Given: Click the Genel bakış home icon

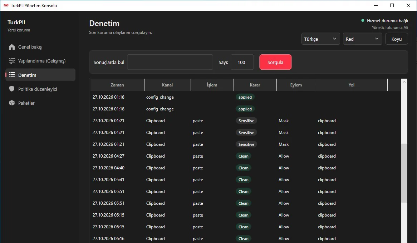Looking at the screenshot, I should click(x=12, y=47).
